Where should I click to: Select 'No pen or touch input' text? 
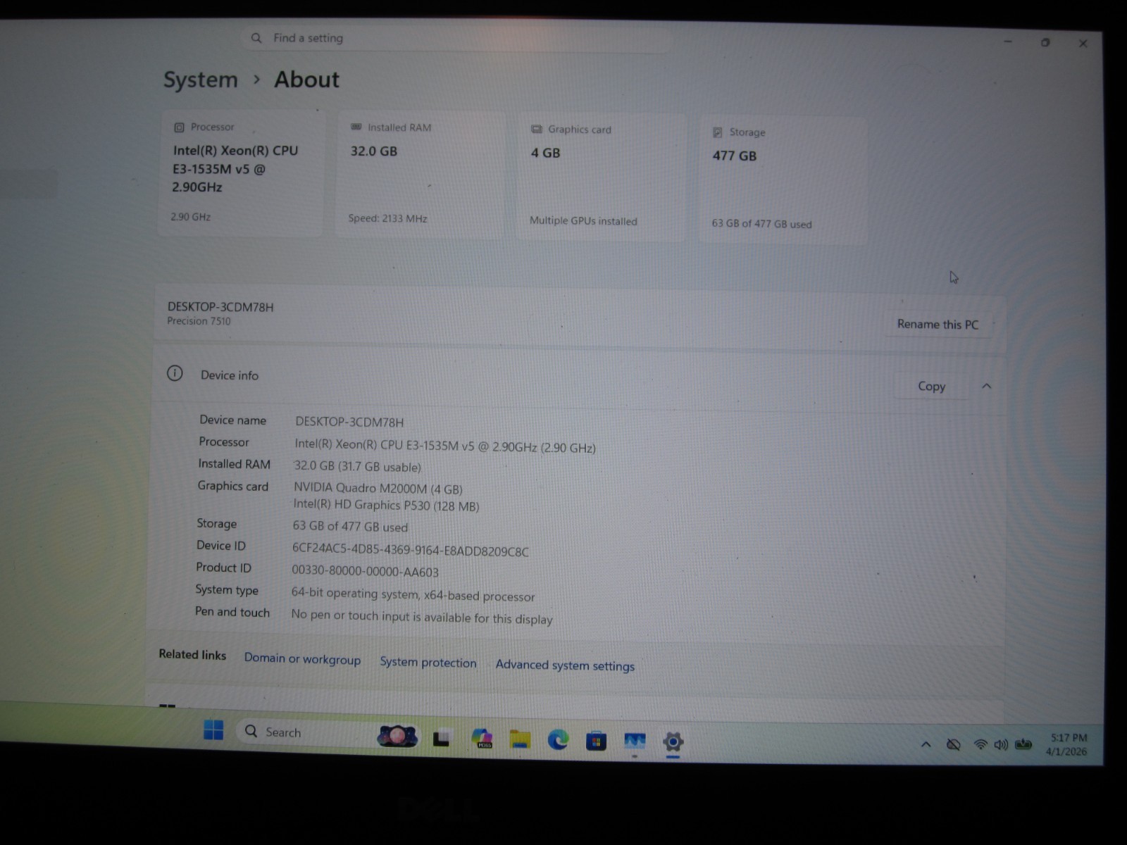[422, 618]
